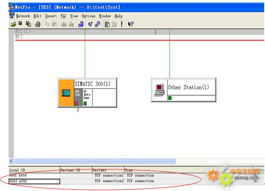Click the Open project folder icon
This screenshot has width=265, height=191.
coord(13,24)
